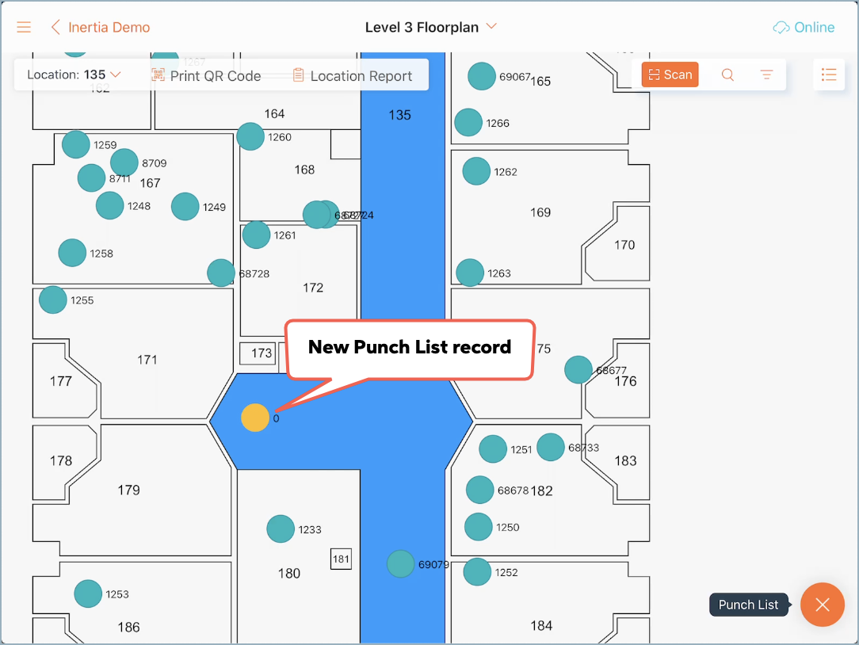Select the yellow new record pin 0
This screenshot has height=645, width=859.
coord(255,418)
